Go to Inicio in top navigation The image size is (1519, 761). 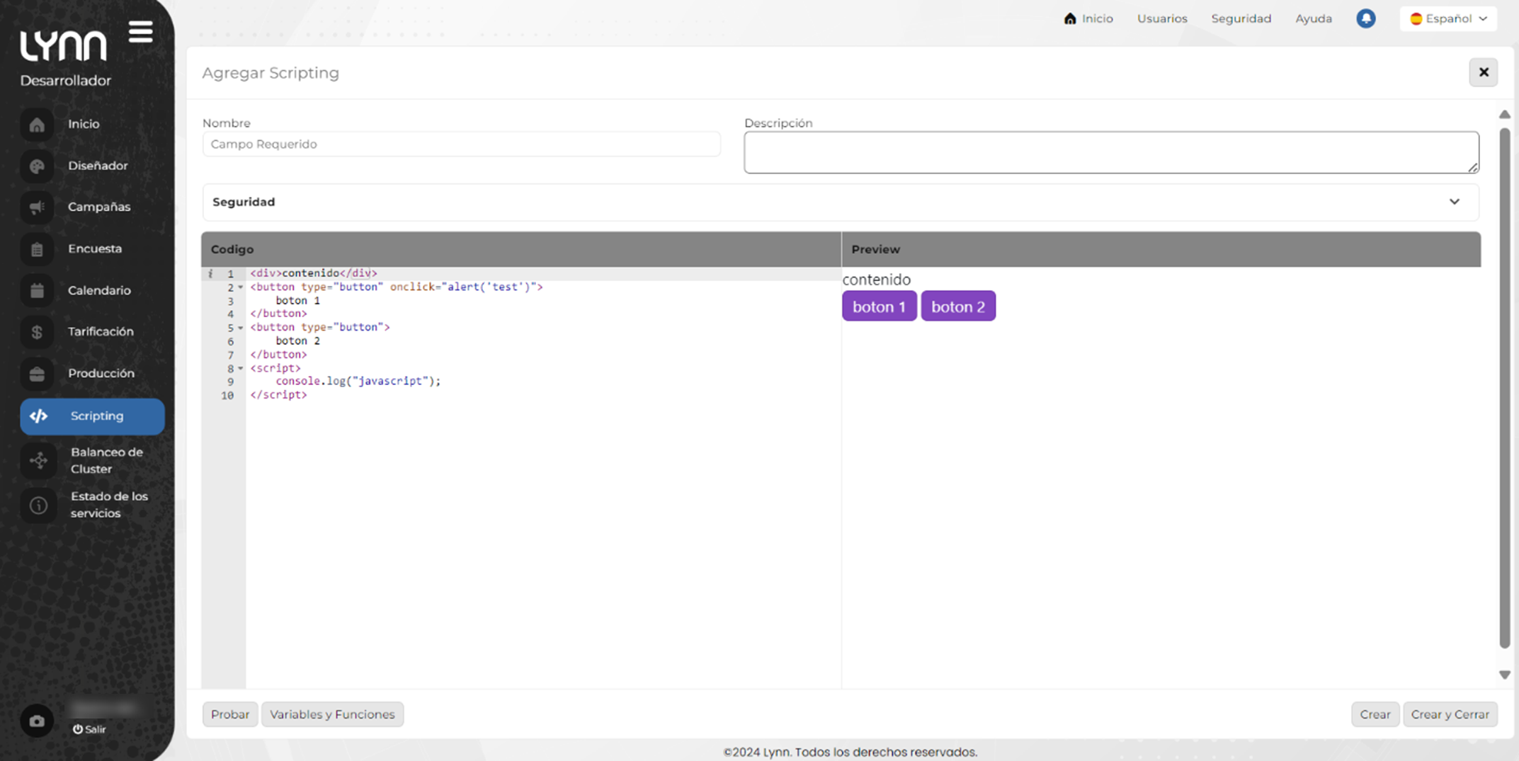(1089, 18)
